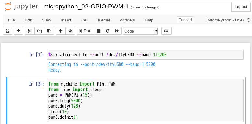Viewport: 252px width, 124px height.
Task: Click the Run button
Action: click(x=85, y=31)
